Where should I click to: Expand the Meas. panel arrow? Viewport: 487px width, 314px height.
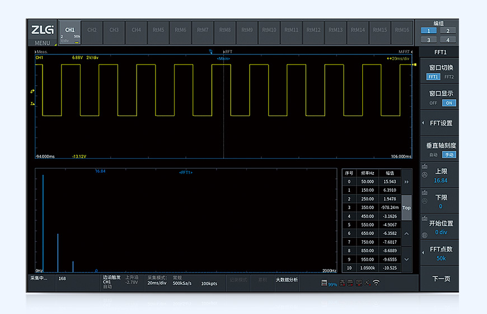(x=36, y=52)
